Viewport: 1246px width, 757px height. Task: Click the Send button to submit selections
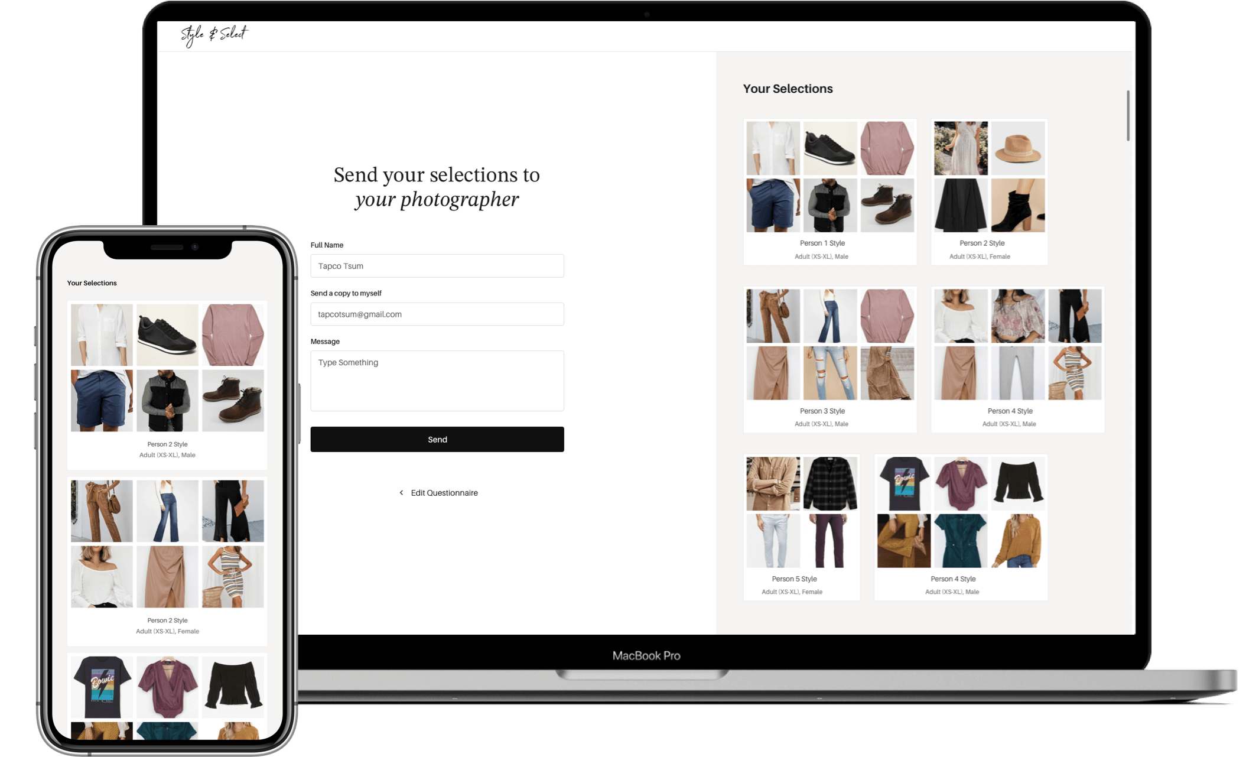coord(437,438)
